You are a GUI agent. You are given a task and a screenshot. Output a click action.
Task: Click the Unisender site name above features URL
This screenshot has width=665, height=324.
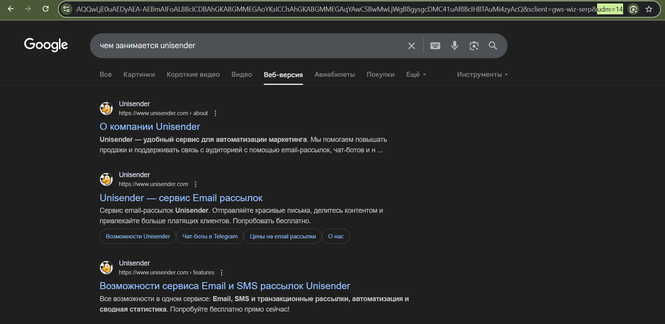point(134,263)
